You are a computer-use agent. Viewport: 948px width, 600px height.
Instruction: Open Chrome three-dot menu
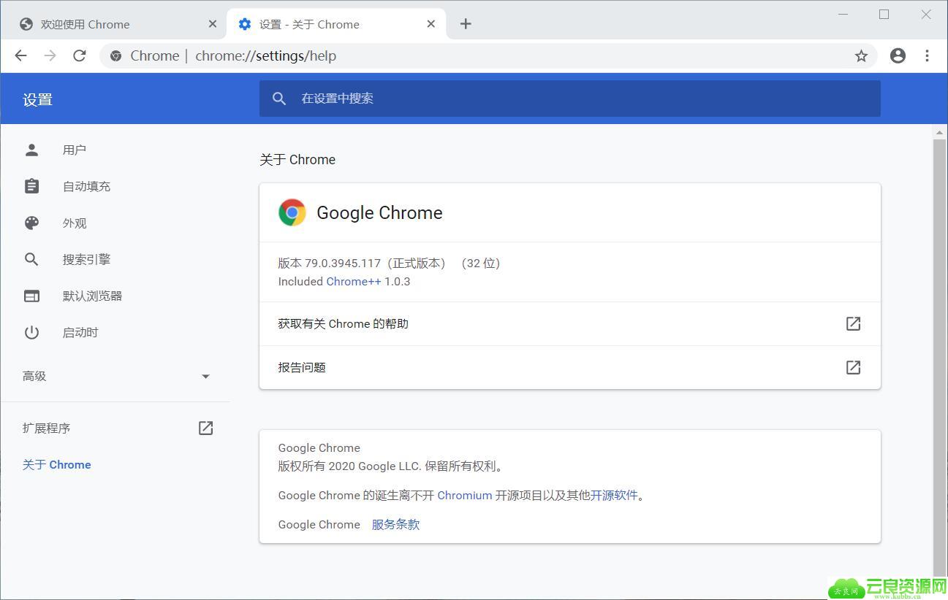tap(927, 55)
